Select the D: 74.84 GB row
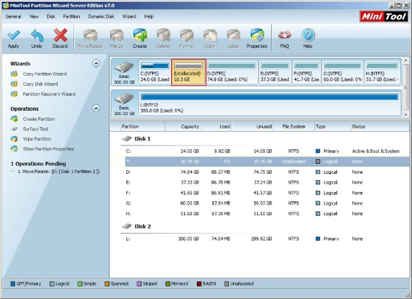 [267, 172]
